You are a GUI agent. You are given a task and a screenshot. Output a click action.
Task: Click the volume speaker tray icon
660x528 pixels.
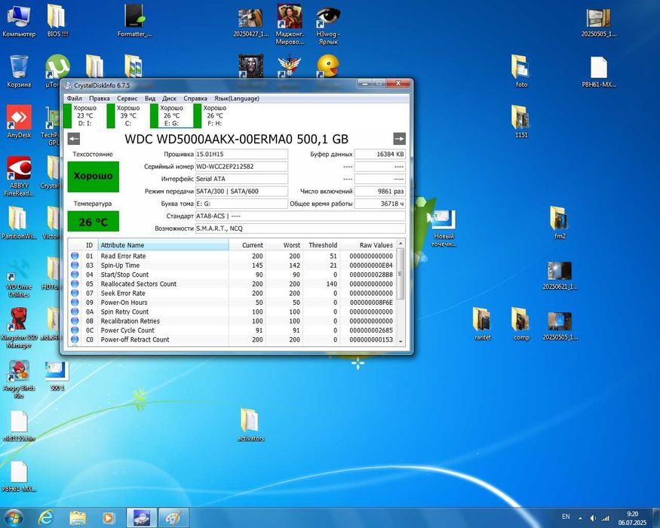pyautogui.click(x=593, y=518)
